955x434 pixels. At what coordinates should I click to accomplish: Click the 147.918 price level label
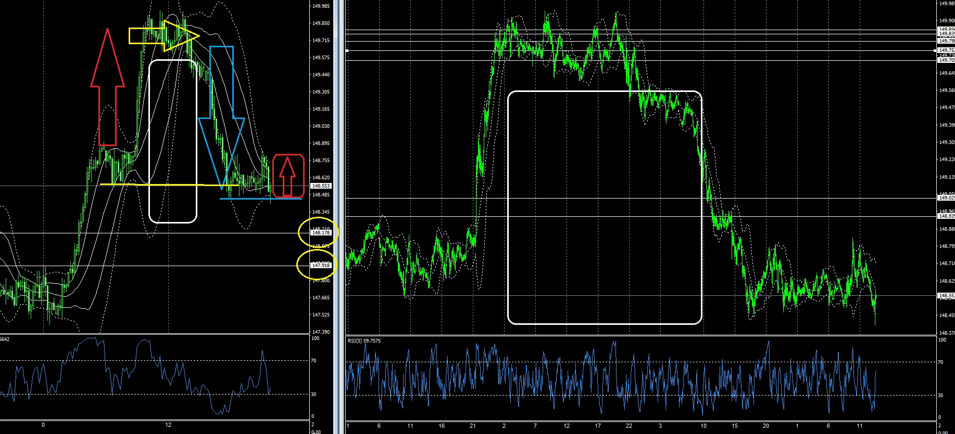(x=321, y=266)
